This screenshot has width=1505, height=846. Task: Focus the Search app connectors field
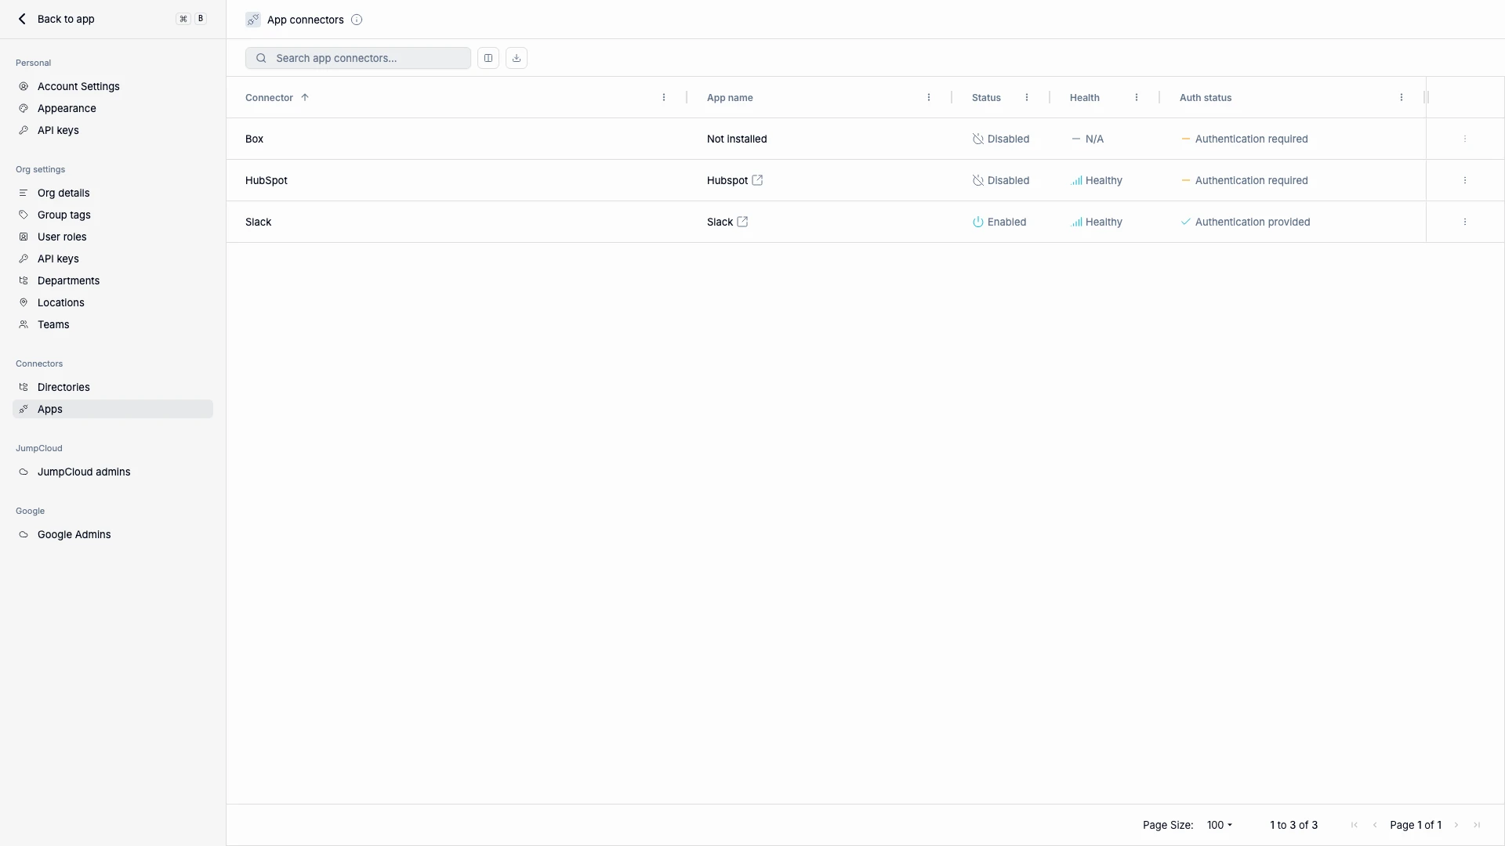(x=368, y=58)
